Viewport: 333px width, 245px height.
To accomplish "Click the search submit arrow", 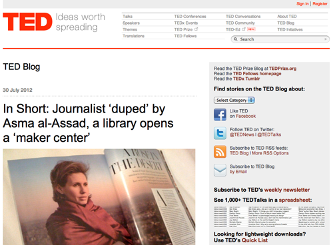I will (326, 39).
